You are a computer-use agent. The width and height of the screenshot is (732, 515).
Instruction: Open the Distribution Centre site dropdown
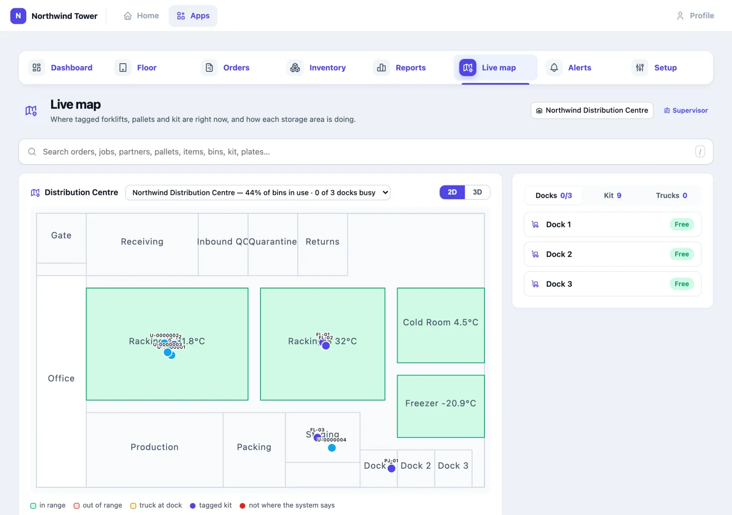pyautogui.click(x=258, y=193)
